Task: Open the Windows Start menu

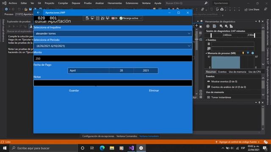Action: (5, 148)
